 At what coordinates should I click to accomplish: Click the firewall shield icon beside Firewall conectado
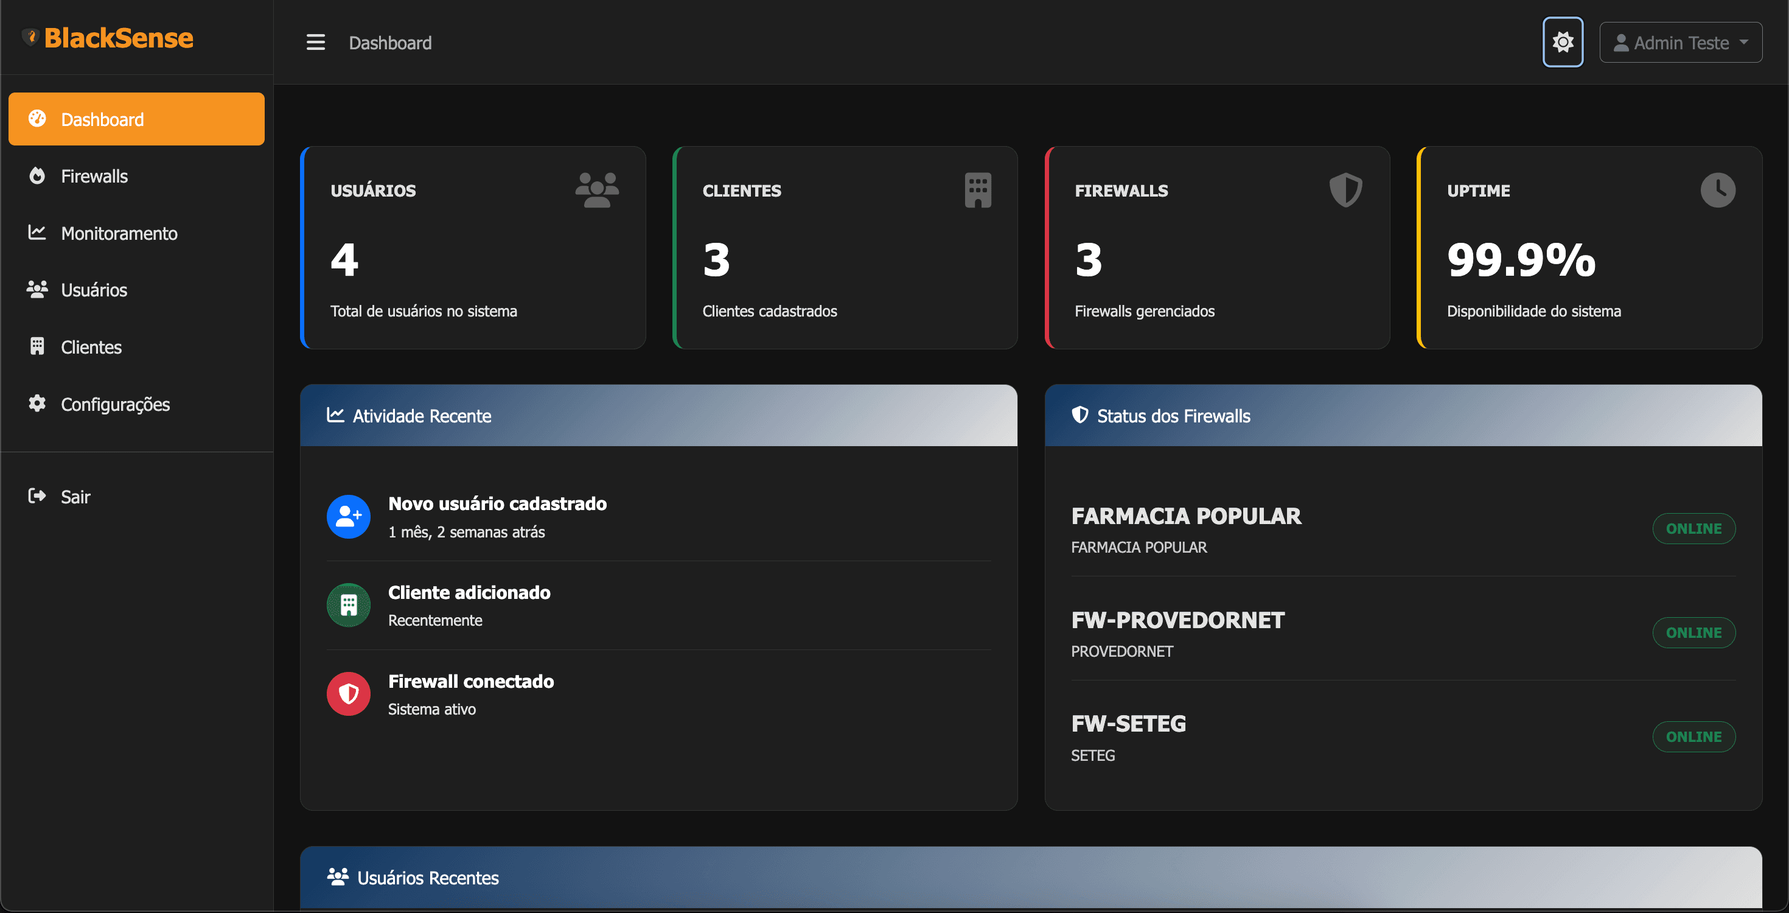pos(348,693)
